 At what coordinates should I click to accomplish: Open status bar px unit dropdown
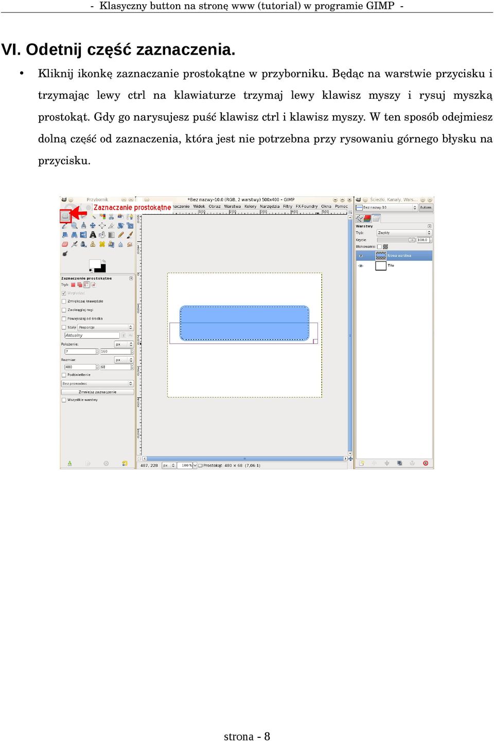pyautogui.click(x=169, y=465)
